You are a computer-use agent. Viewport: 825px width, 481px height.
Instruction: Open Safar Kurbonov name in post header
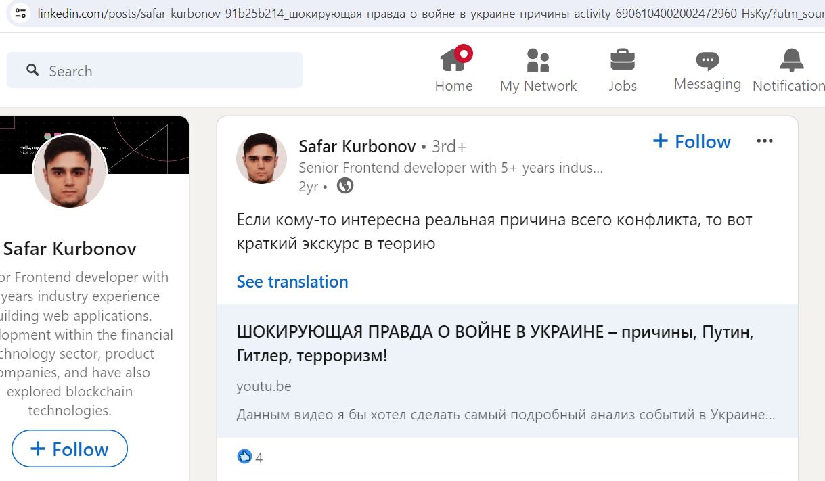(357, 145)
